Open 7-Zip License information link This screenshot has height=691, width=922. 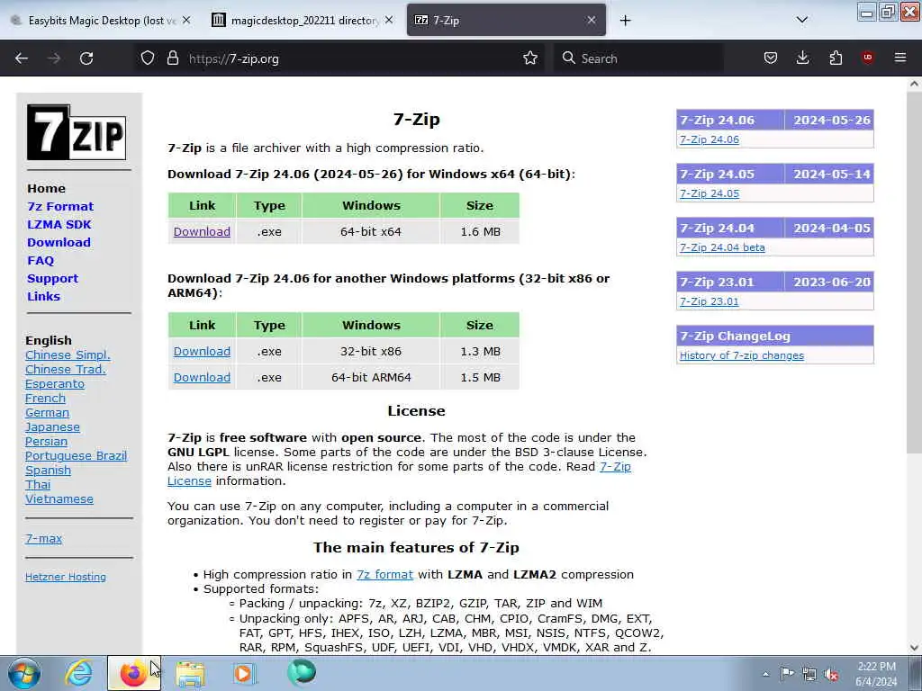point(615,467)
